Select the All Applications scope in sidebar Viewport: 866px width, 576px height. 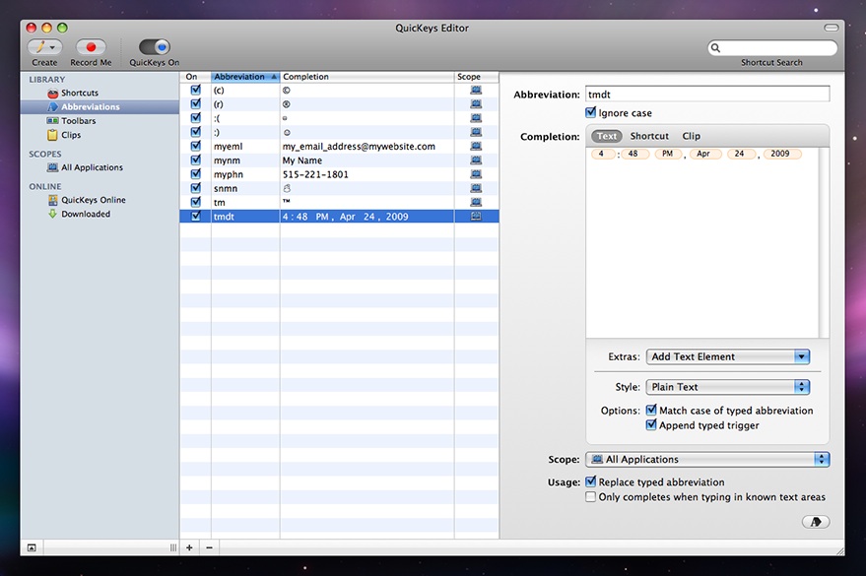92,167
